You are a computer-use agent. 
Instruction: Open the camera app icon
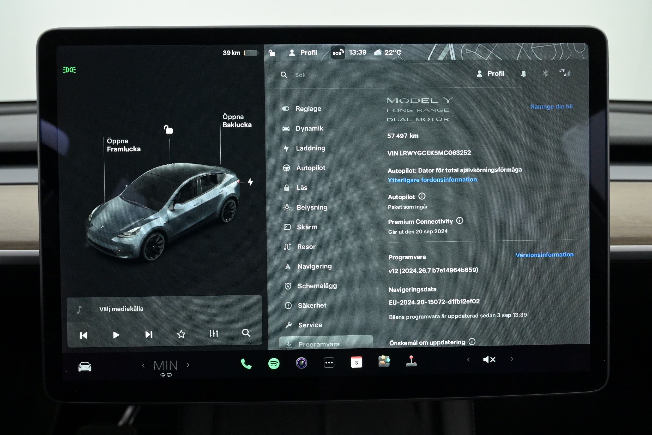(x=301, y=363)
